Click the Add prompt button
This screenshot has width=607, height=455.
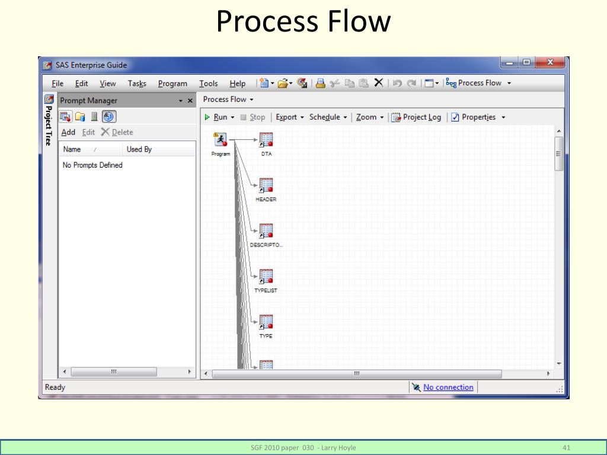click(68, 132)
